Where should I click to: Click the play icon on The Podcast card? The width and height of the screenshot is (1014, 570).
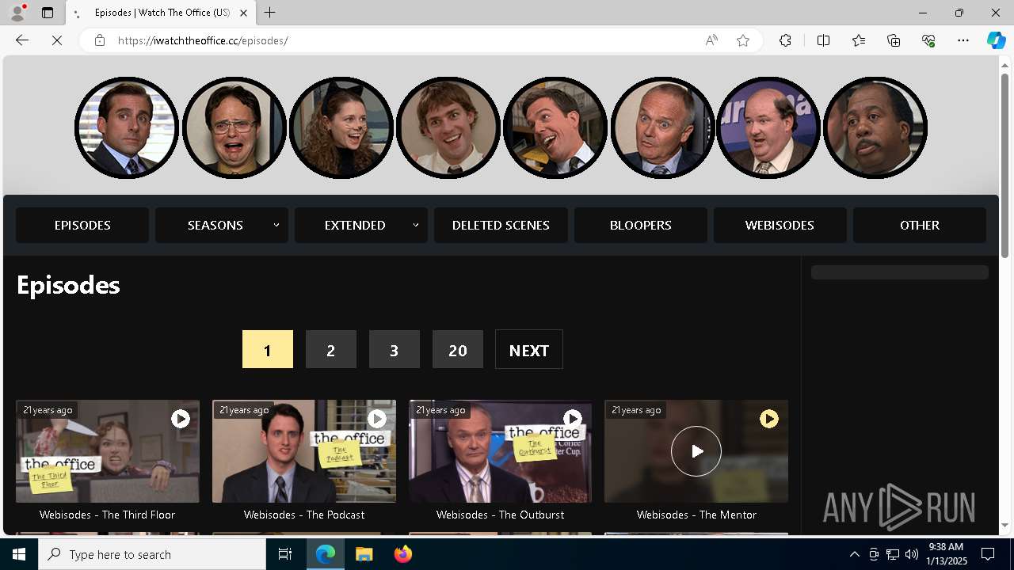tap(377, 419)
